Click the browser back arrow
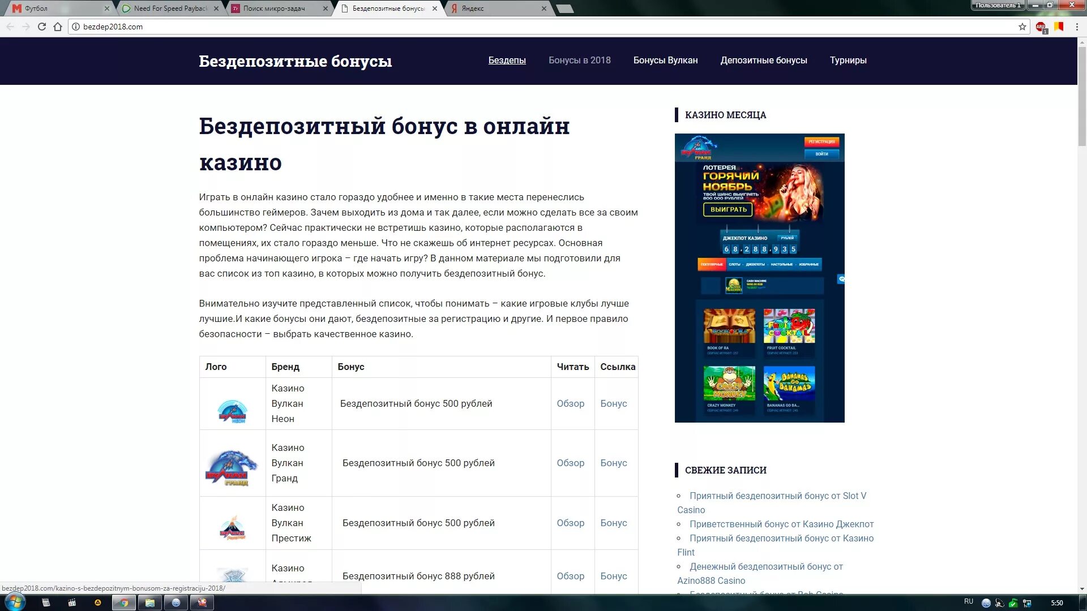Image resolution: width=1087 pixels, height=611 pixels. pos(10,26)
